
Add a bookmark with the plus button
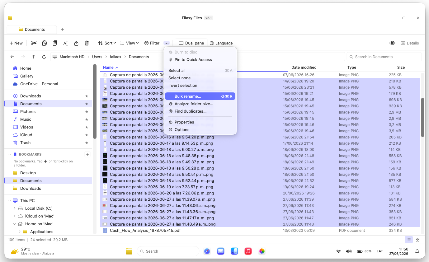tap(87, 155)
